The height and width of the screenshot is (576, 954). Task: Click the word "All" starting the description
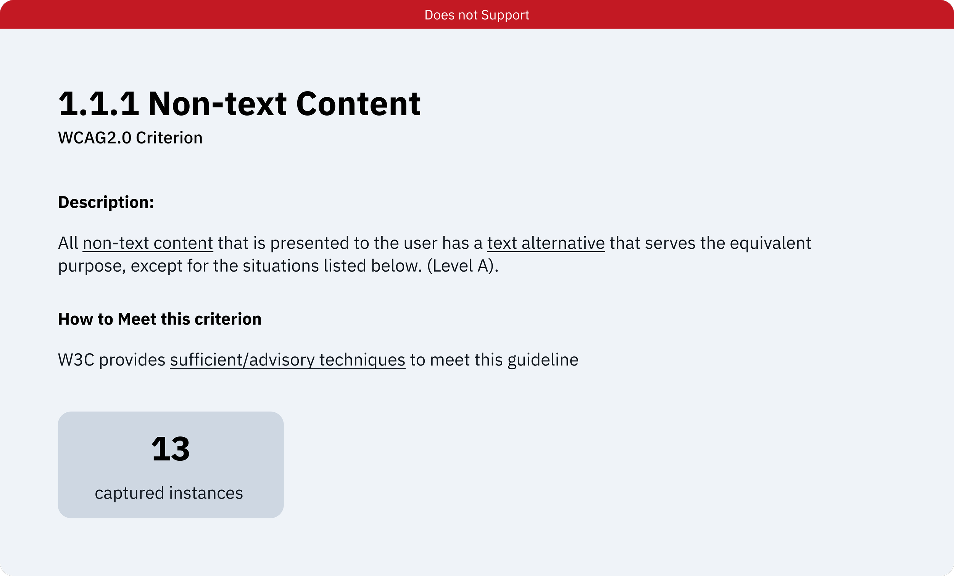pyautogui.click(x=68, y=243)
